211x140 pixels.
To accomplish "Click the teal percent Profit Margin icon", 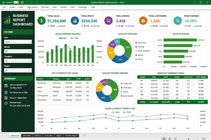I will point(177,21).
